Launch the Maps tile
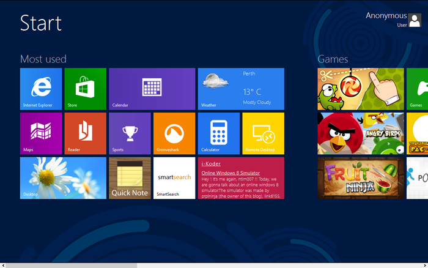Screen dimensions: 428x268 (41, 133)
